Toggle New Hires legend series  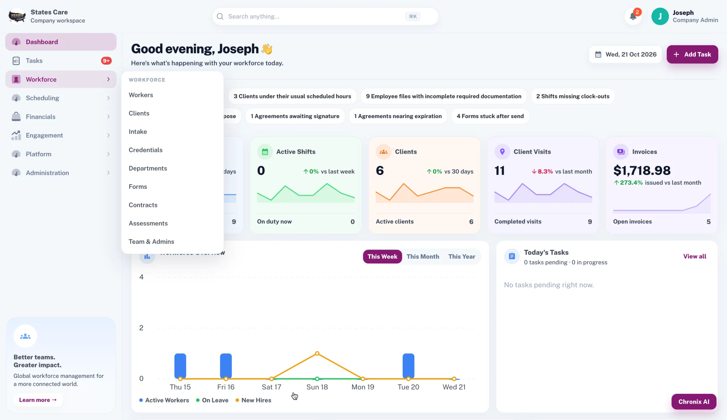pos(253,400)
